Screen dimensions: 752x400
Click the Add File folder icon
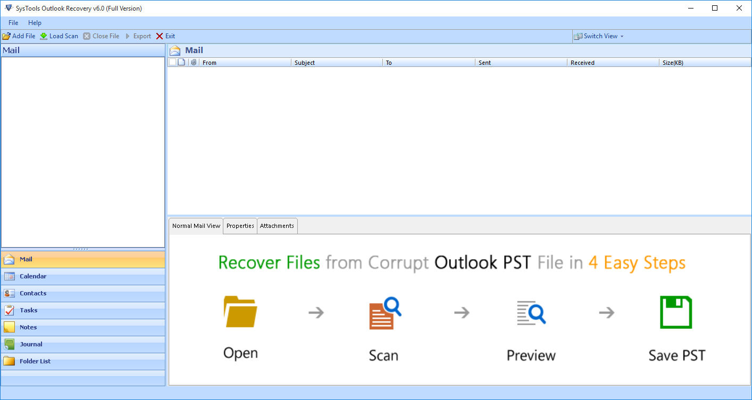click(6, 36)
